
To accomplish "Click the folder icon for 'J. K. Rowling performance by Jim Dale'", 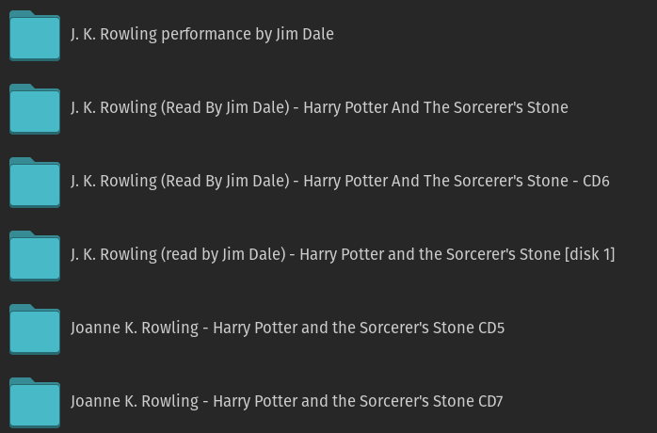I will [35, 36].
